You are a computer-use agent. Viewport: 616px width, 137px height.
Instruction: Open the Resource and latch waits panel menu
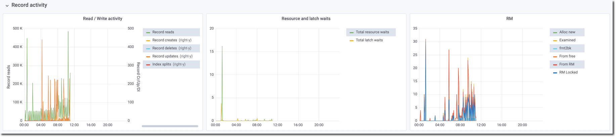click(x=306, y=19)
